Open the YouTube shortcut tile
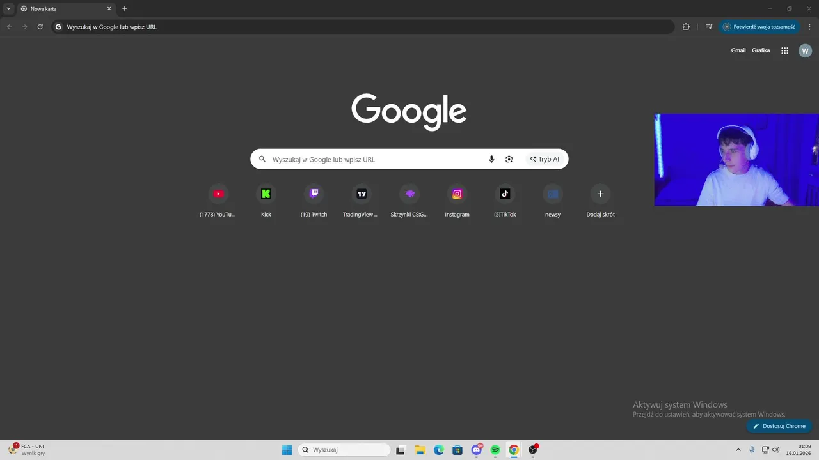Image resolution: width=819 pixels, height=460 pixels. (x=218, y=201)
